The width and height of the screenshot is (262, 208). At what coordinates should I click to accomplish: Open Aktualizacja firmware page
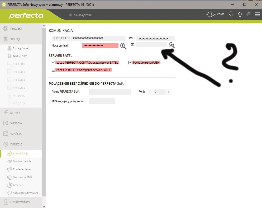tap(21, 193)
